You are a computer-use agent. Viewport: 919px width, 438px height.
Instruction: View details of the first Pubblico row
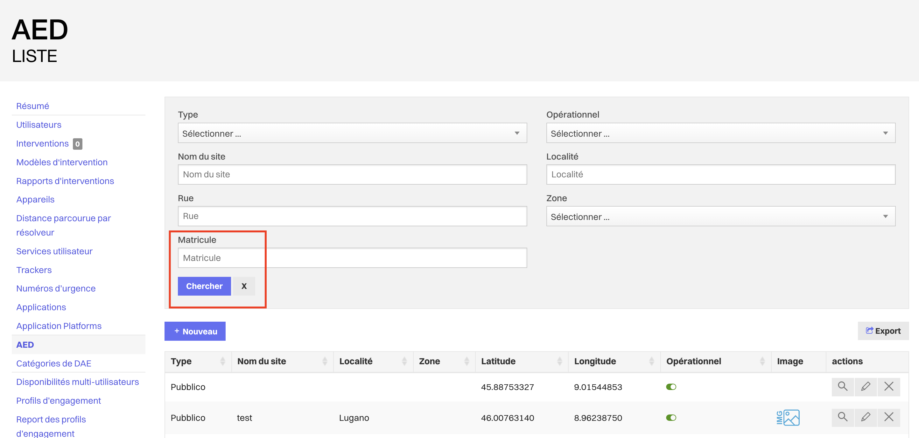click(x=842, y=387)
